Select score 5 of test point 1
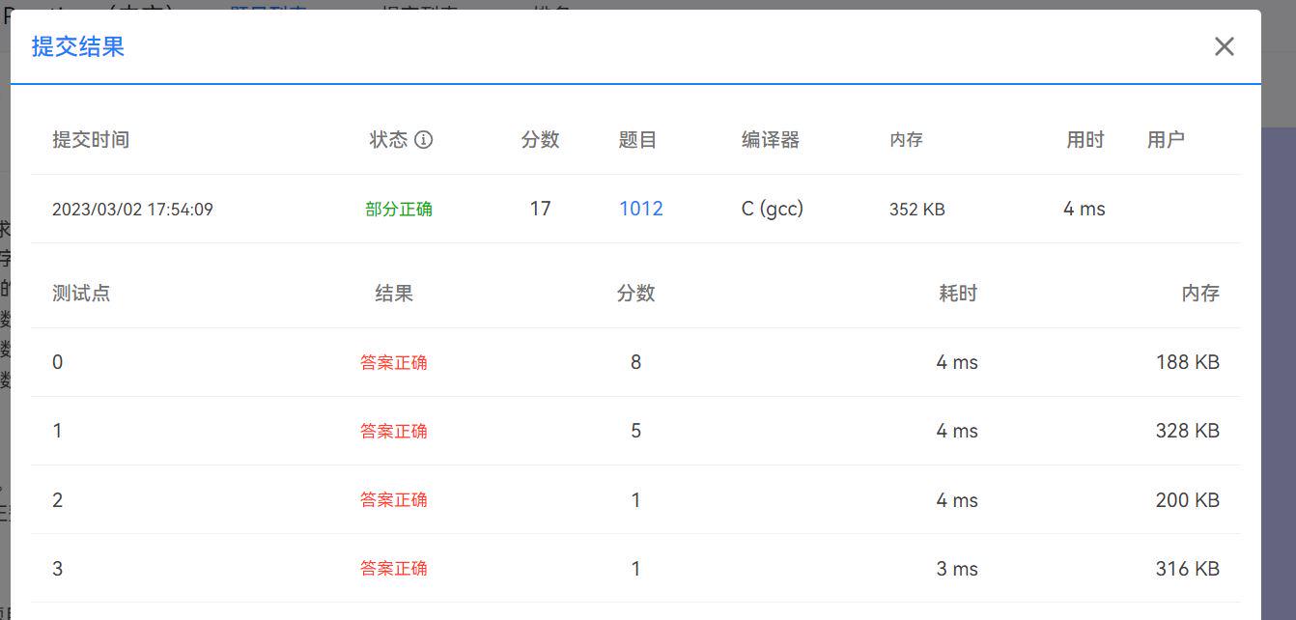The height and width of the screenshot is (620, 1296). [635, 431]
